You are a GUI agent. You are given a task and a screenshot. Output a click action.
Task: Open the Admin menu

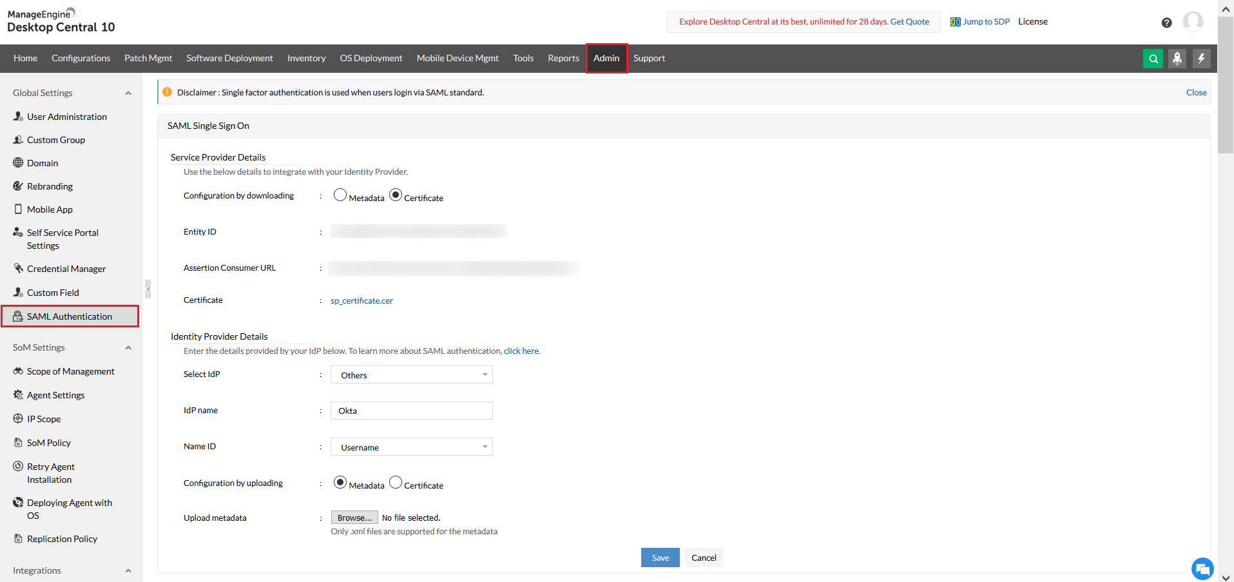[606, 59]
